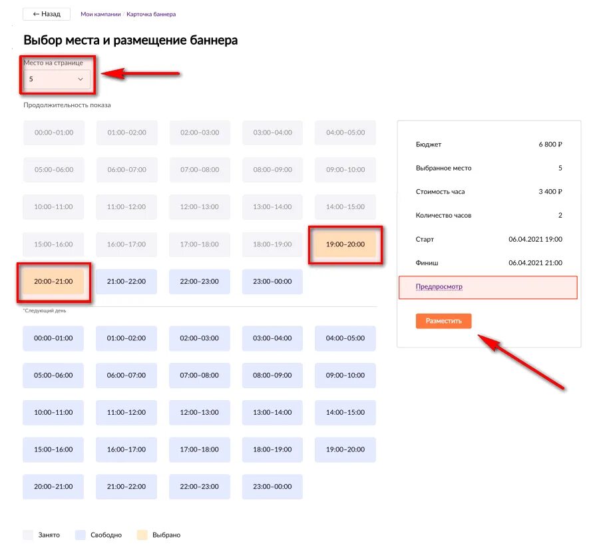Select next day's 07:00–08:00 slot

[200, 375]
